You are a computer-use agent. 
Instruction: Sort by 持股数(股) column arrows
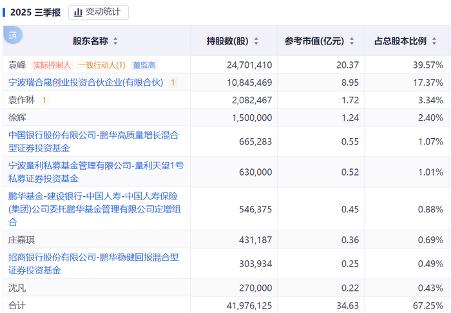256,41
